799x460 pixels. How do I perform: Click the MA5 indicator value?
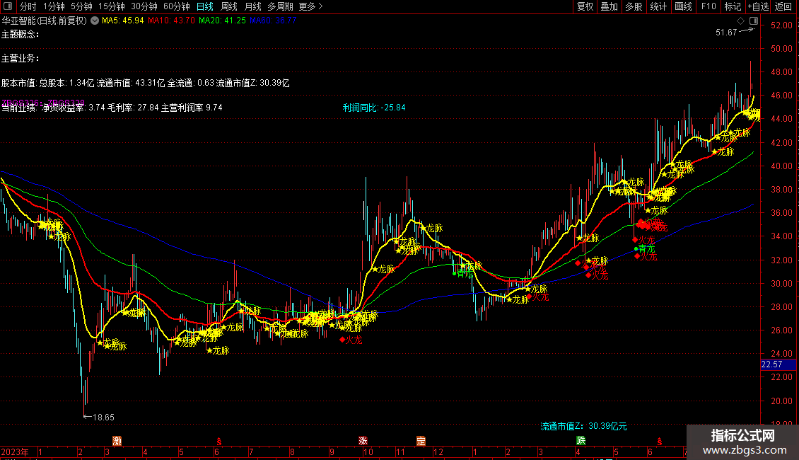click(123, 21)
